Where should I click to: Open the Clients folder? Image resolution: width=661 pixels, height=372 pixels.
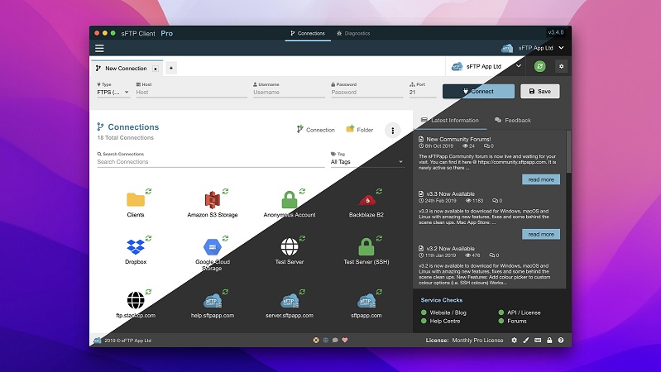tap(136, 204)
